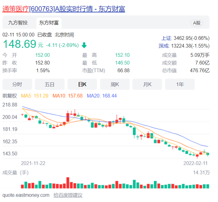218x202 pixels.
Task: Click the 14.31万 volume scale label
Action: [x=201, y=173]
